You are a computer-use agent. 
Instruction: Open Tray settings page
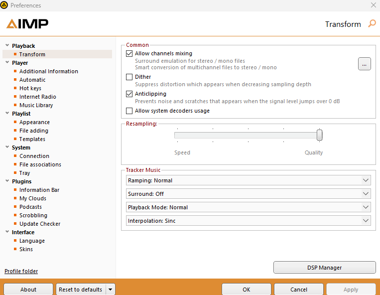tap(25, 173)
